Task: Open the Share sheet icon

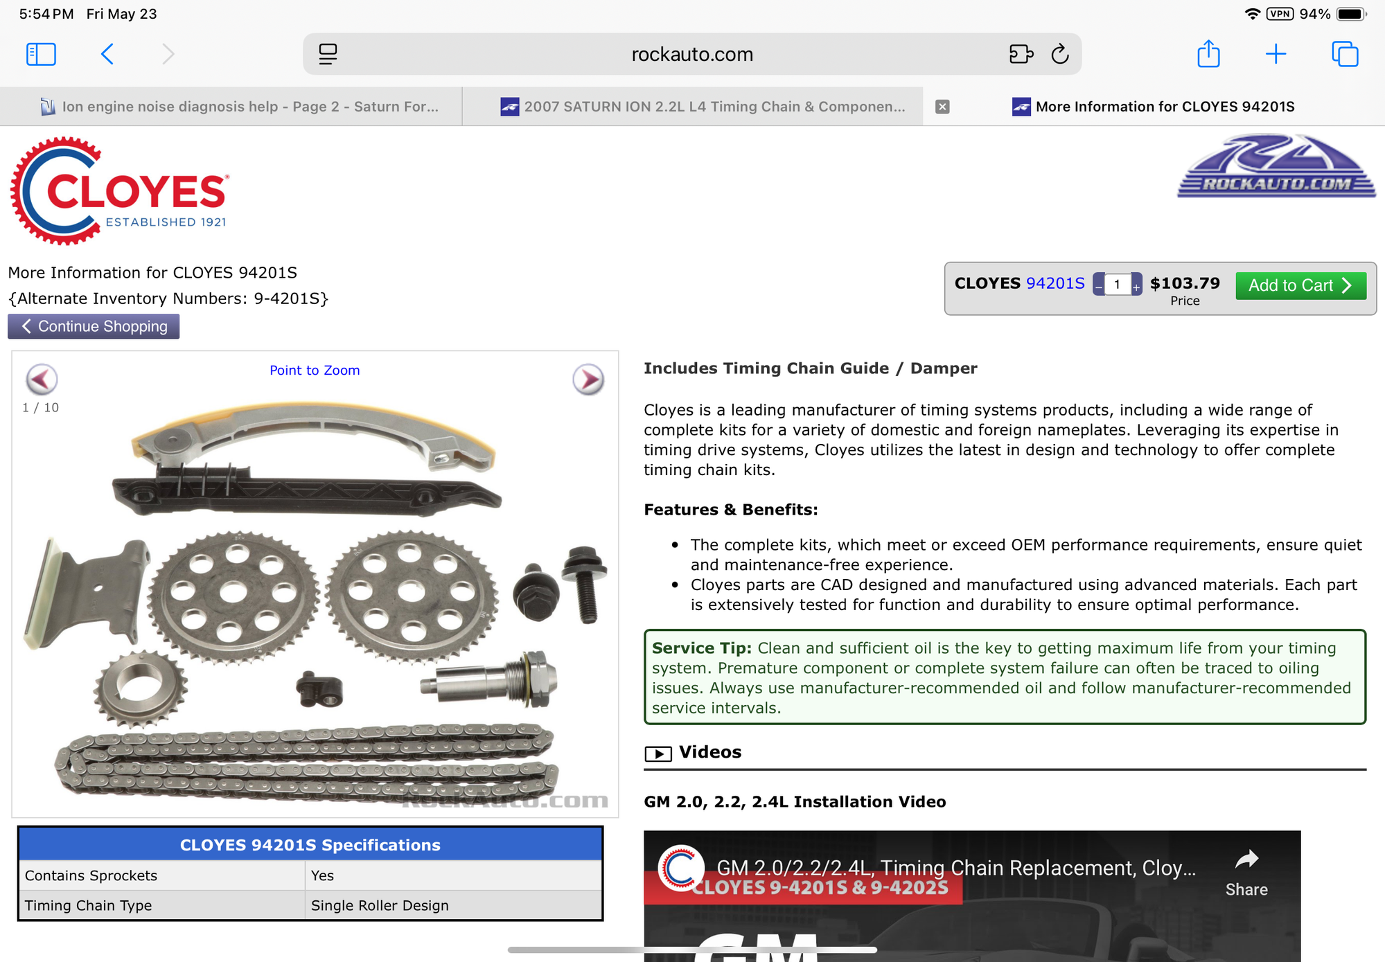Action: pos(1208,54)
